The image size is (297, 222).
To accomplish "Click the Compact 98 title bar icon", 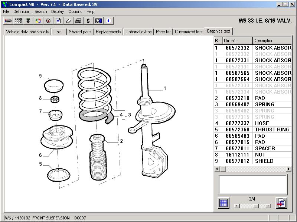I will [x=5, y=4].
